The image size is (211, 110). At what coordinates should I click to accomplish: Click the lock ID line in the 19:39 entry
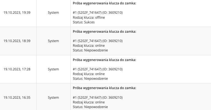98,13
